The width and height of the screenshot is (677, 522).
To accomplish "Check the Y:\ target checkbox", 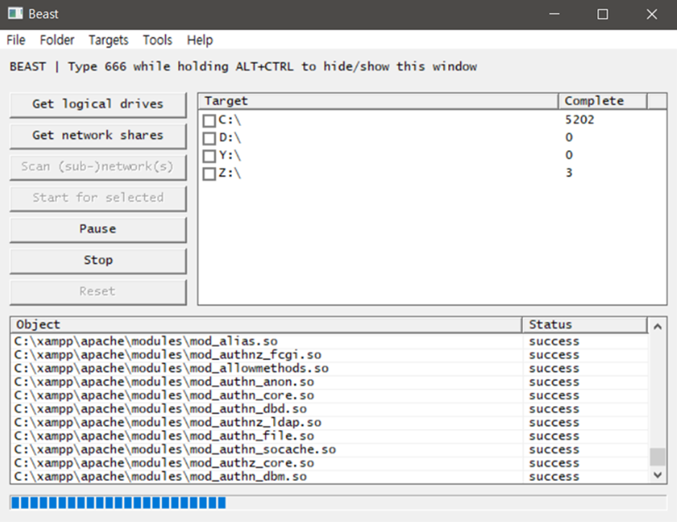I will coord(209,156).
